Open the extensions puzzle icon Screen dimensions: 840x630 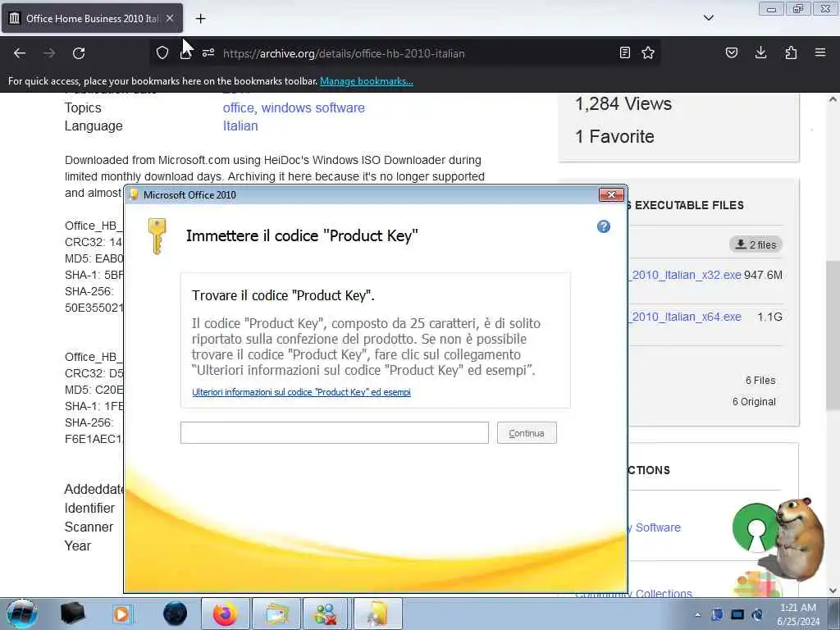tap(791, 52)
